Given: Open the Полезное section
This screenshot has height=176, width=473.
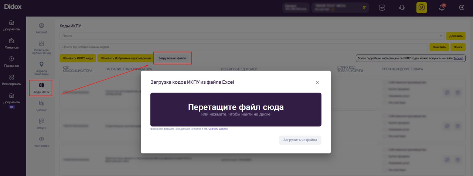Looking at the screenshot, I should (x=11, y=62).
